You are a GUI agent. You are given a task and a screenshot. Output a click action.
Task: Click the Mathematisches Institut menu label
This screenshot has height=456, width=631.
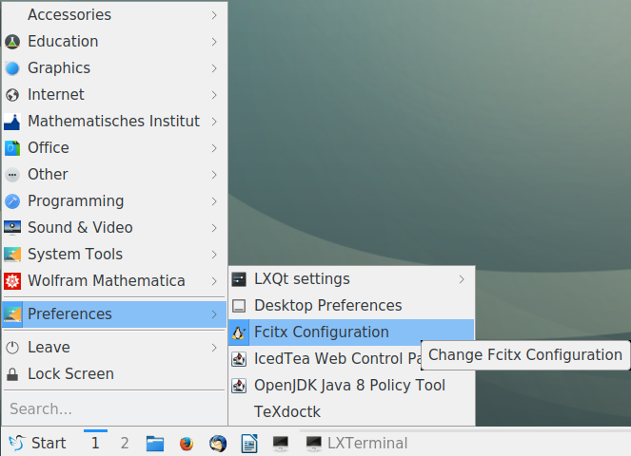point(113,122)
